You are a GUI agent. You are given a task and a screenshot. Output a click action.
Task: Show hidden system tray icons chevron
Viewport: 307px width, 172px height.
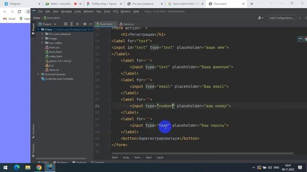pos(254,168)
